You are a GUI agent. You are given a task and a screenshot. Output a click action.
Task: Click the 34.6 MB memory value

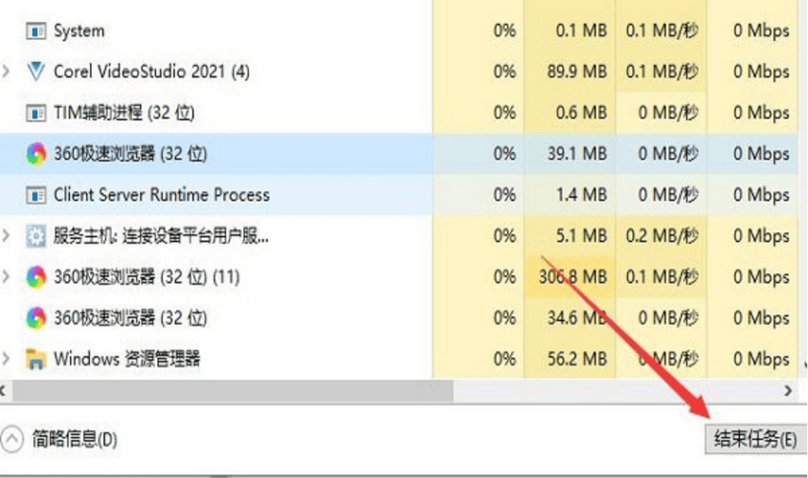point(577,318)
